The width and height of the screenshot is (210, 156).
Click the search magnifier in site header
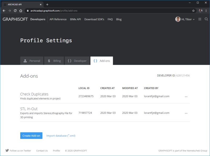tap(206, 19)
